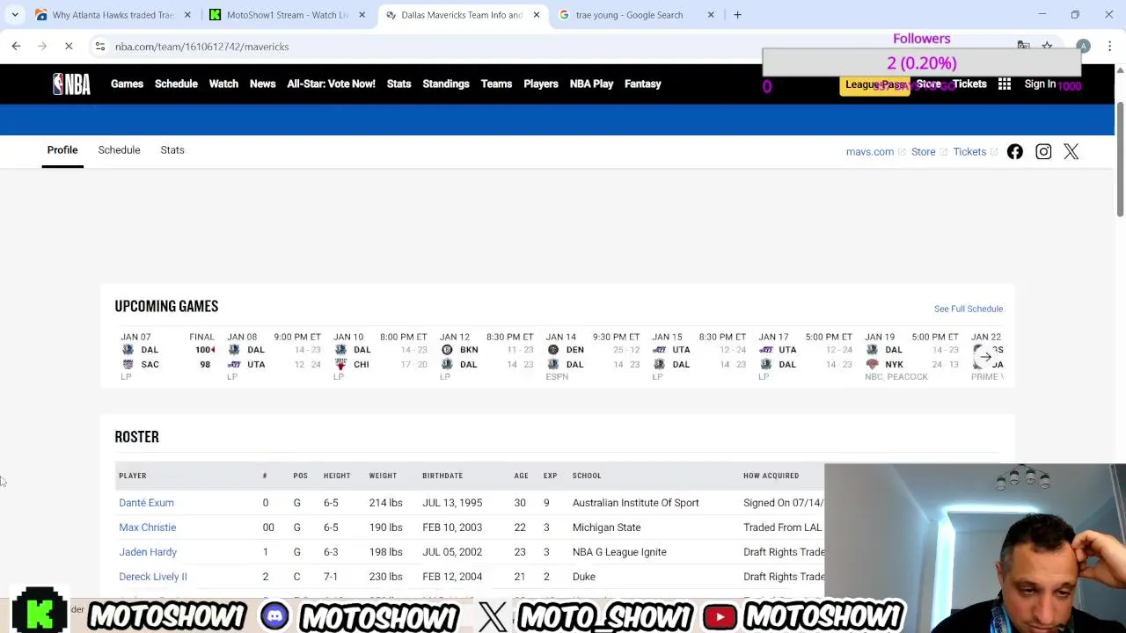Open the Games menu in NBA navigation

coord(127,84)
